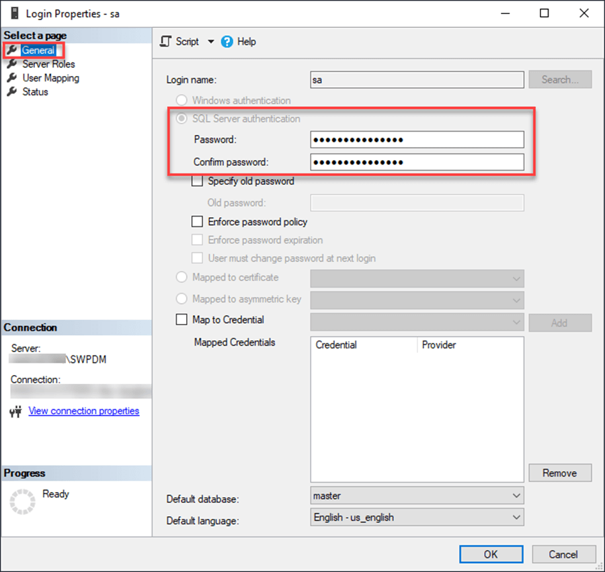Expand the Default database dropdown

coord(516,496)
